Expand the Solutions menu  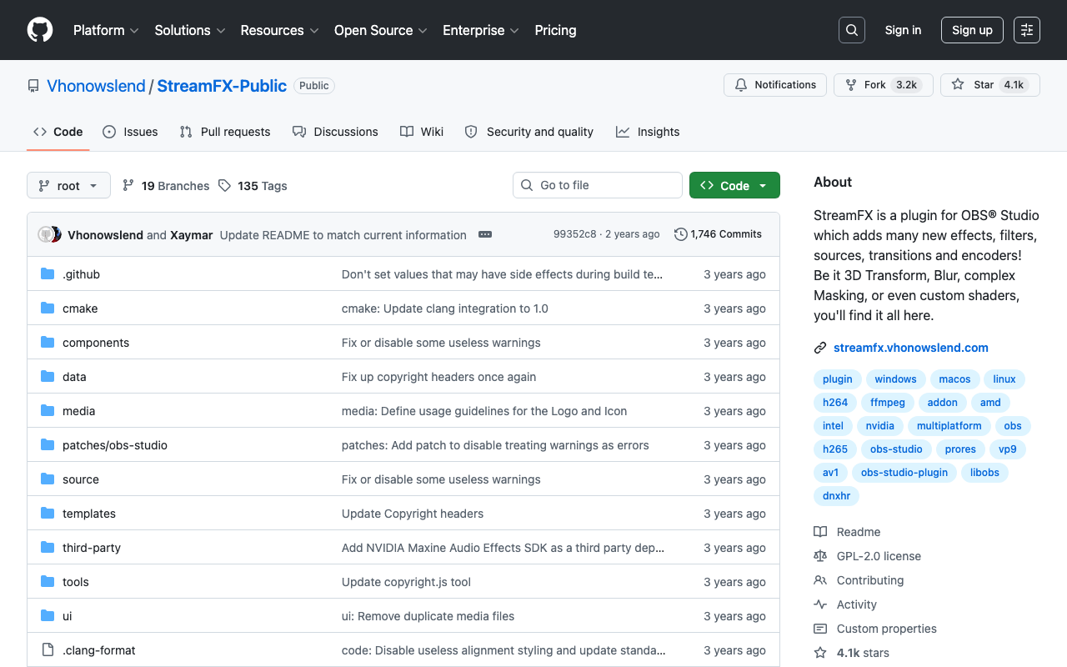click(x=190, y=30)
